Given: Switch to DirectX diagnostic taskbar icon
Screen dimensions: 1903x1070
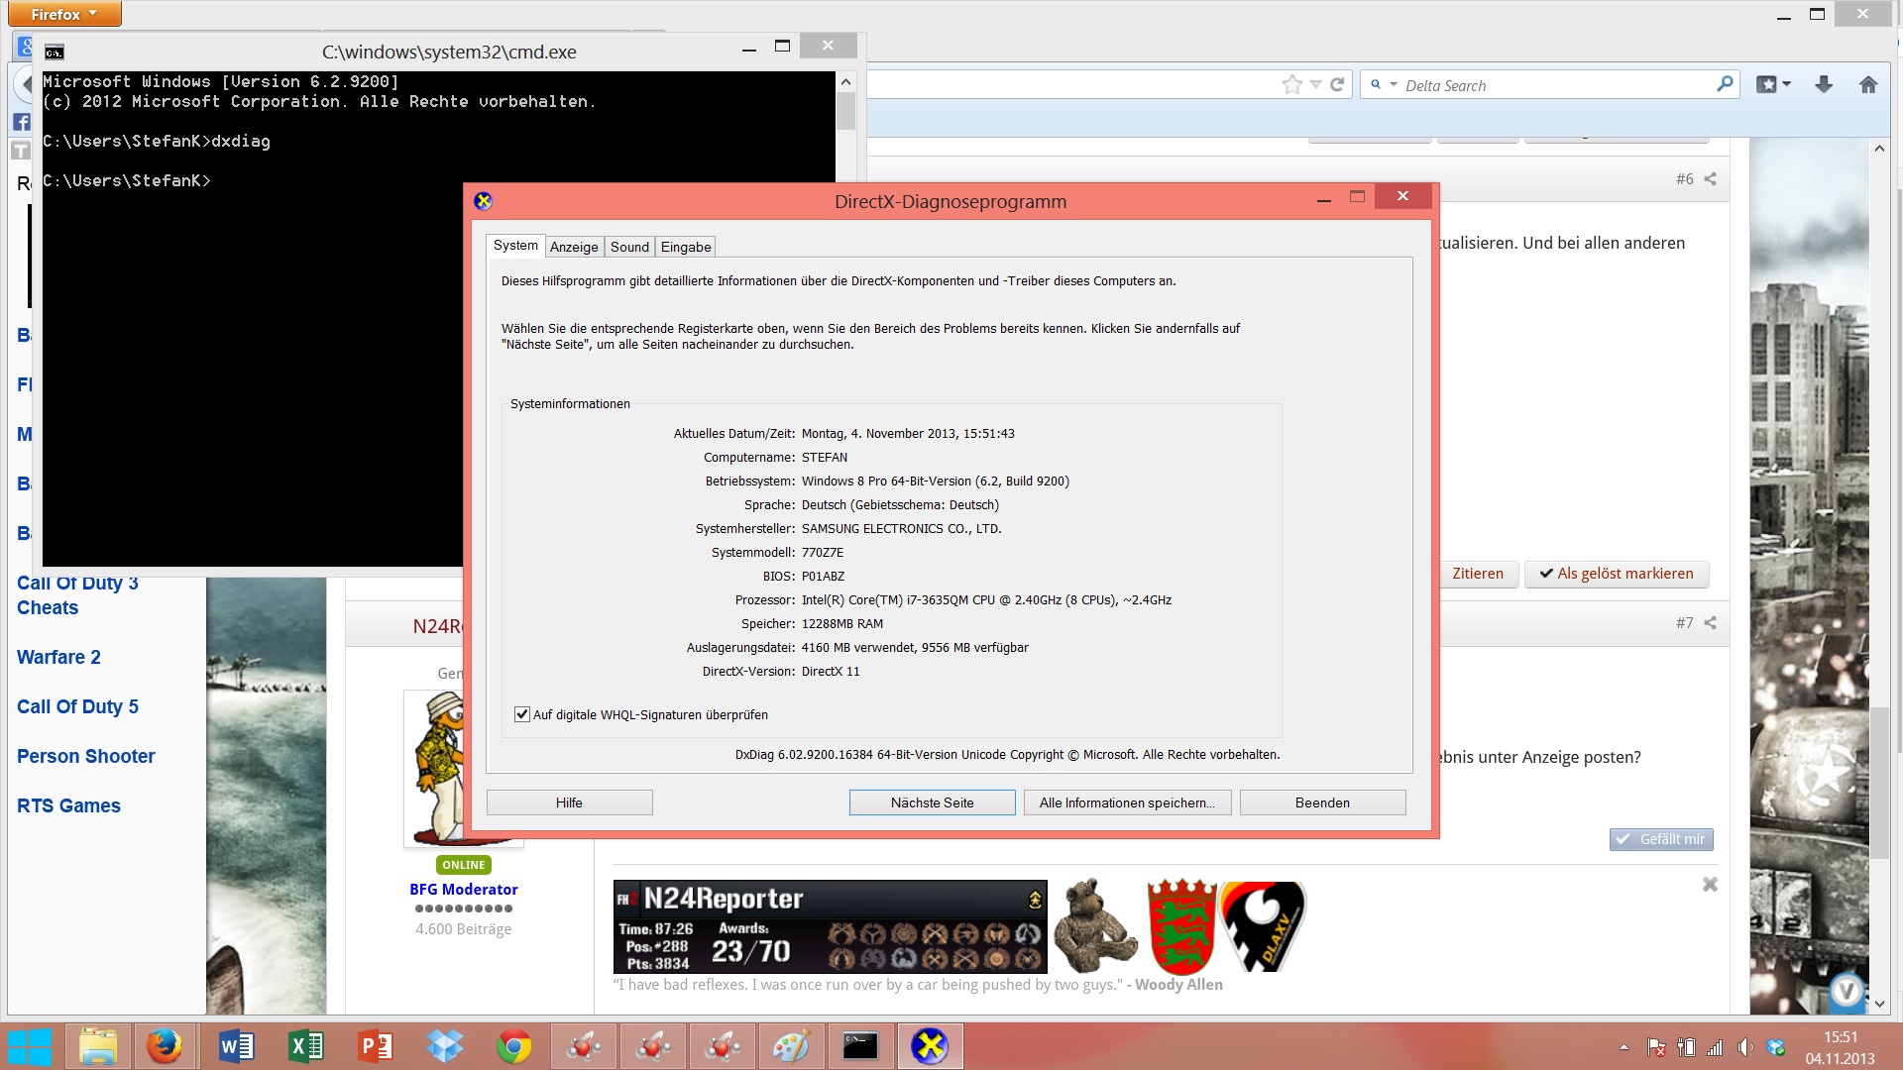Looking at the screenshot, I should click(930, 1046).
